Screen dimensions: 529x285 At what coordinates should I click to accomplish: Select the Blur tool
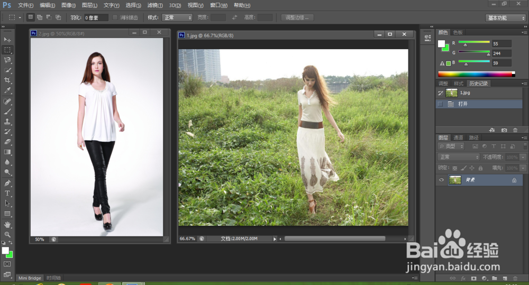[7, 162]
